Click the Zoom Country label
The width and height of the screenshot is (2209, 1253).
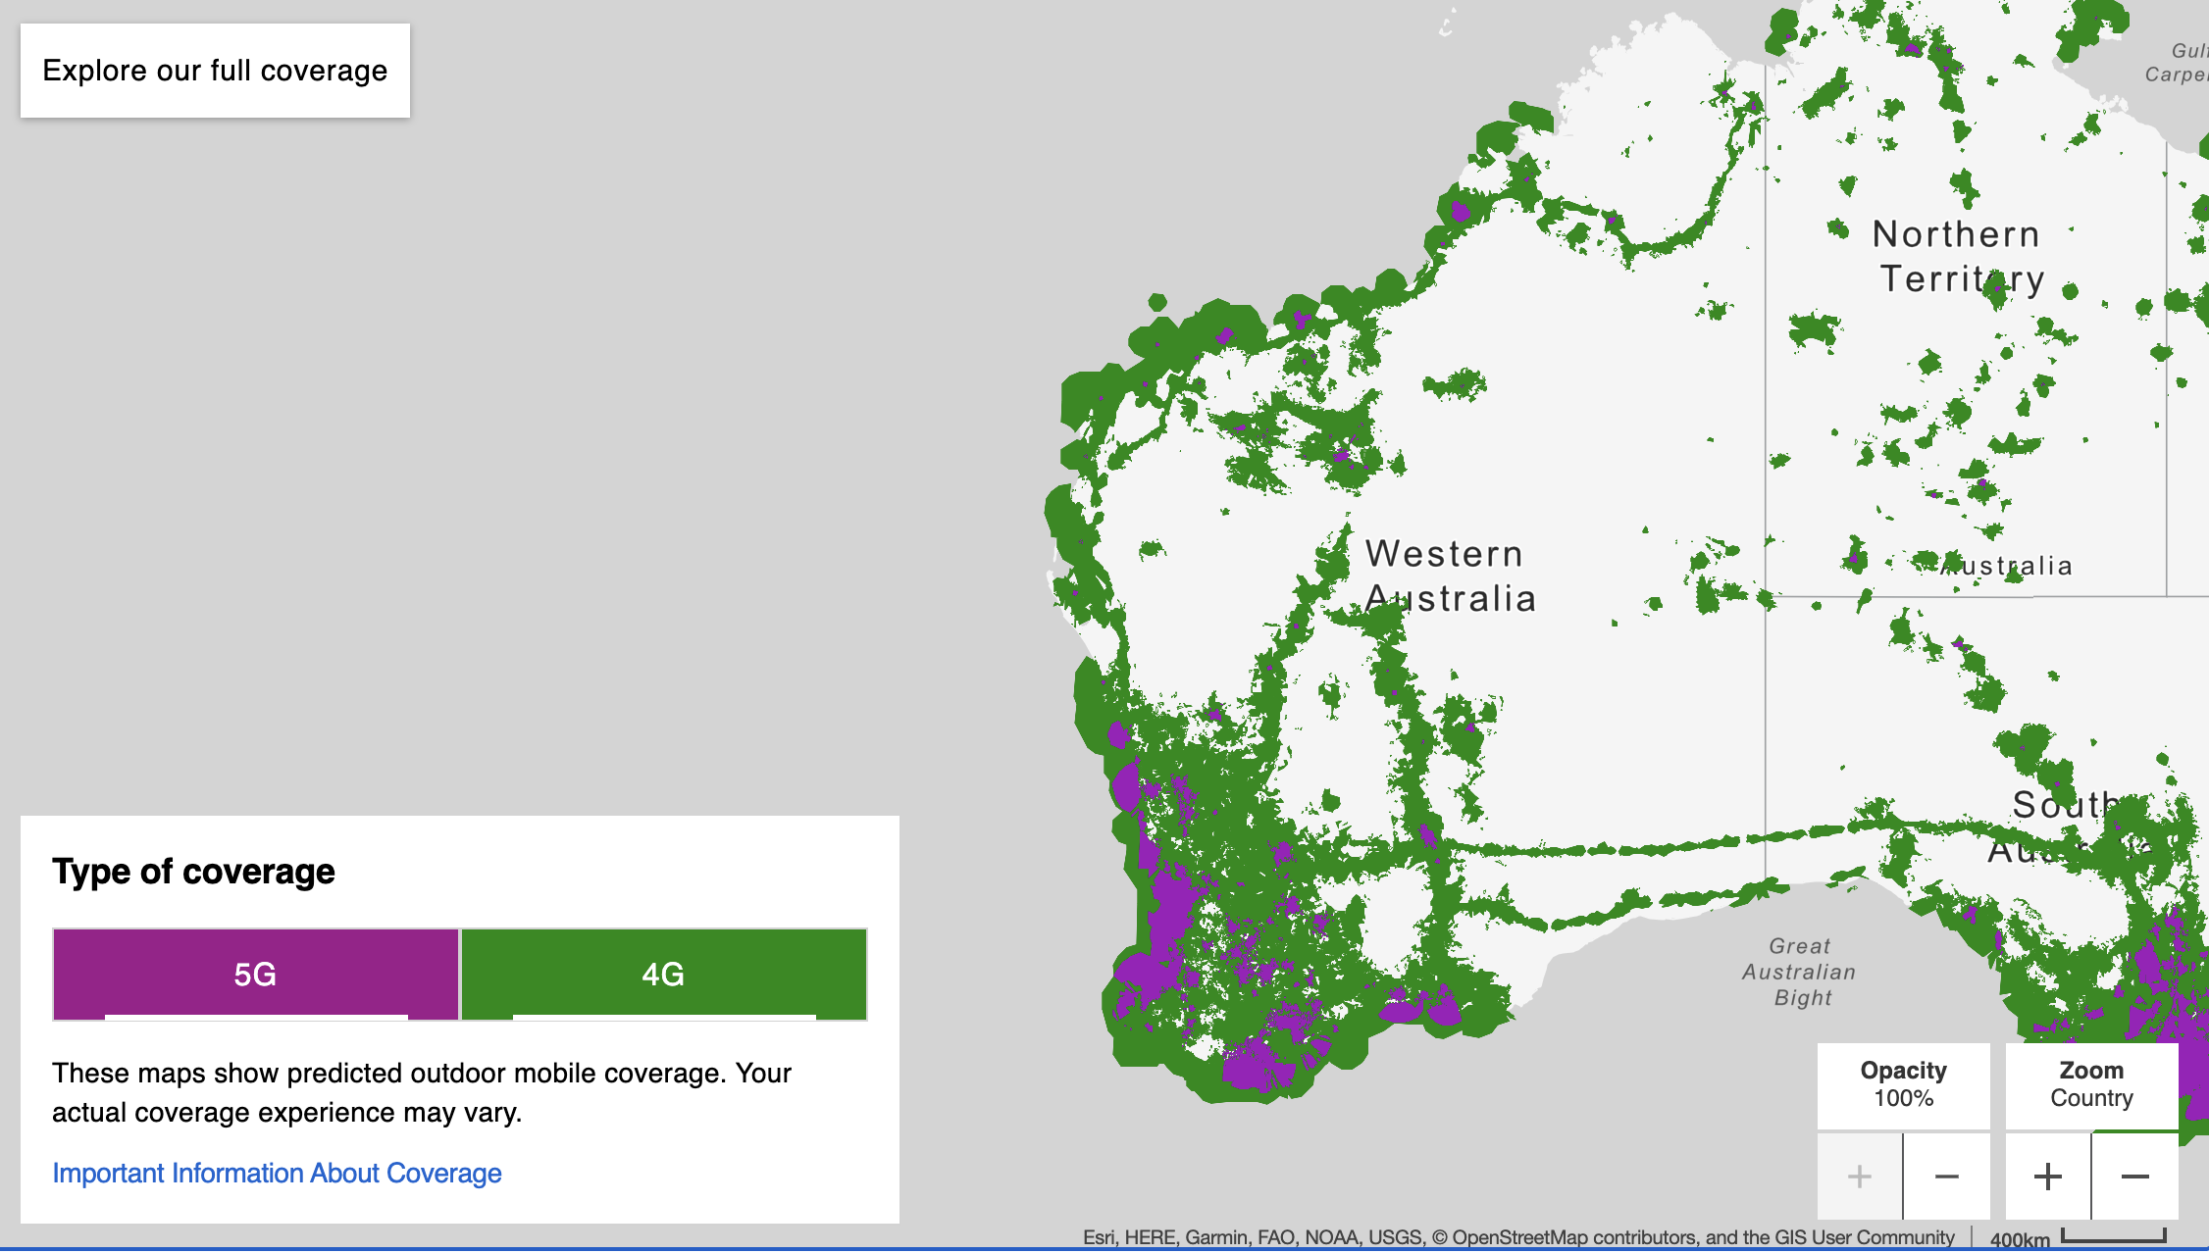(x=2092, y=1084)
